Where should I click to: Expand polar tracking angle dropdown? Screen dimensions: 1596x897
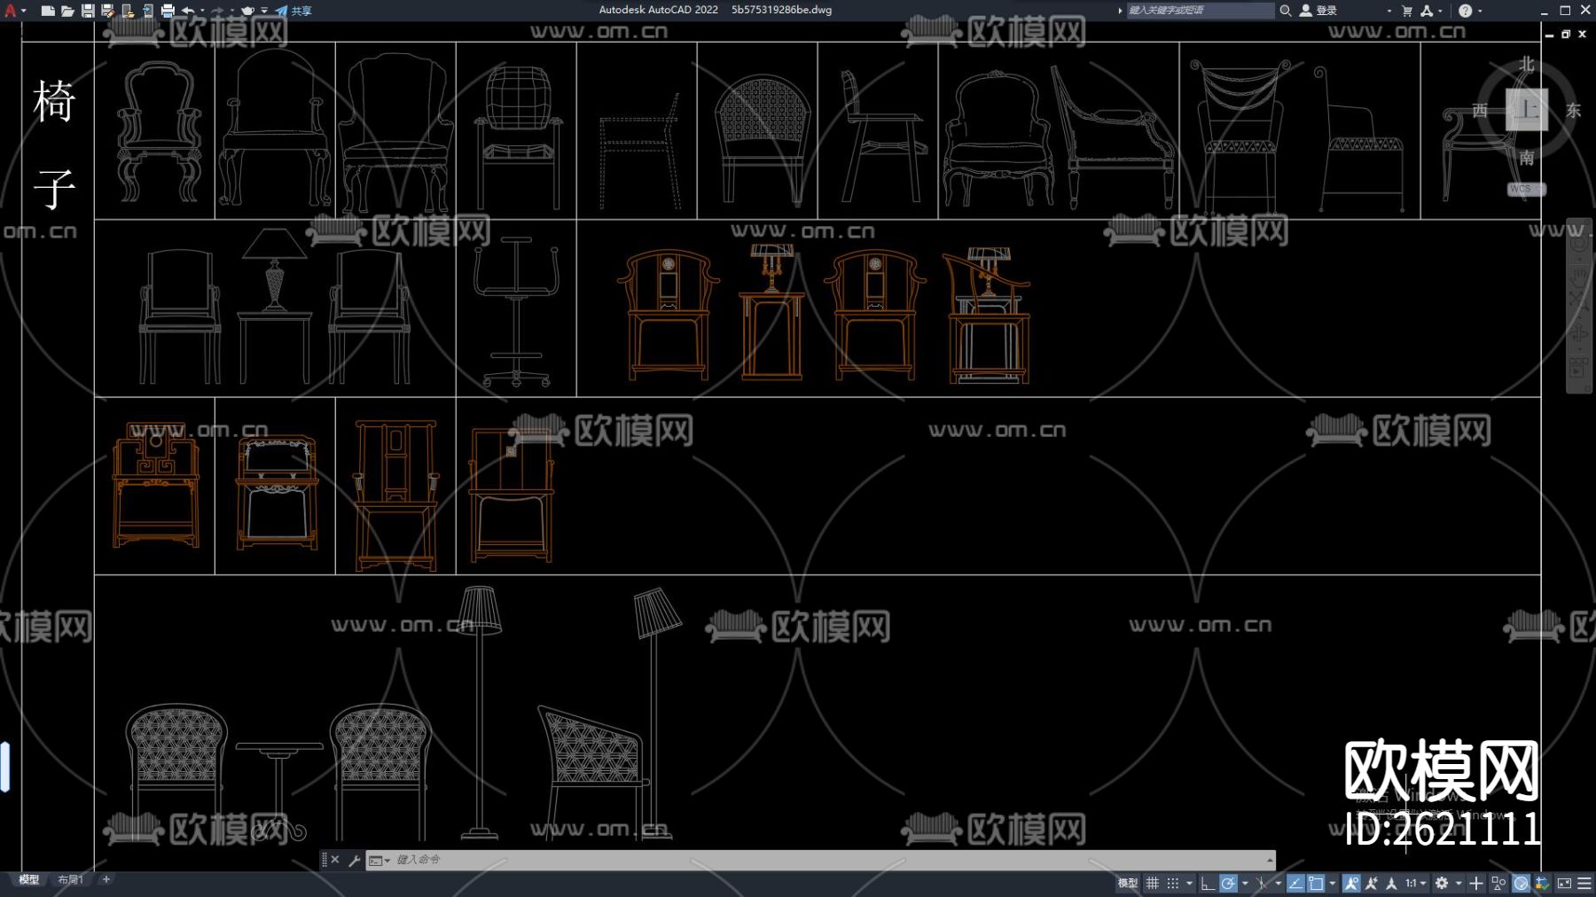1245,883
